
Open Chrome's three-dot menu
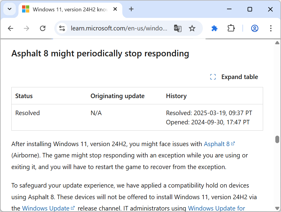(x=271, y=28)
